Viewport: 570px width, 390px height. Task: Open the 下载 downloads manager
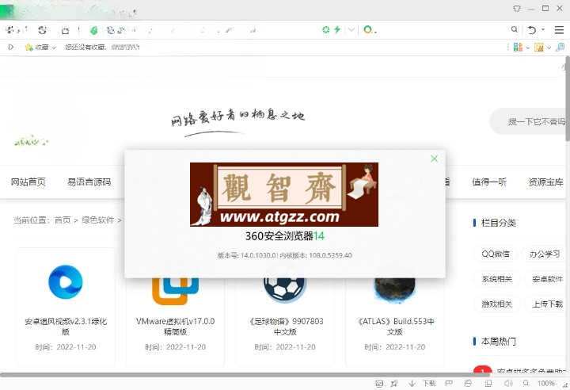pyautogui.click(x=429, y=383)
